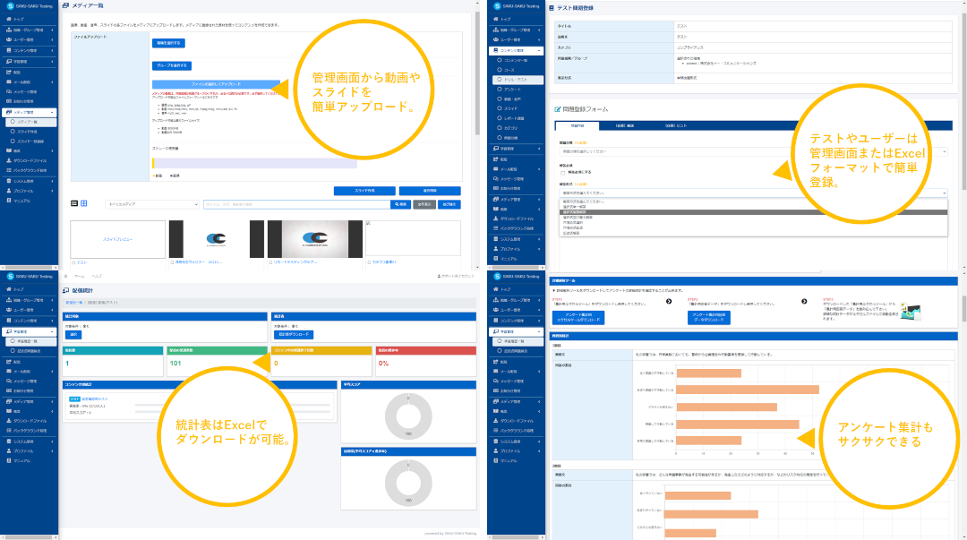
Task: Click 検索 search button in media list
Action: (401, 204)
